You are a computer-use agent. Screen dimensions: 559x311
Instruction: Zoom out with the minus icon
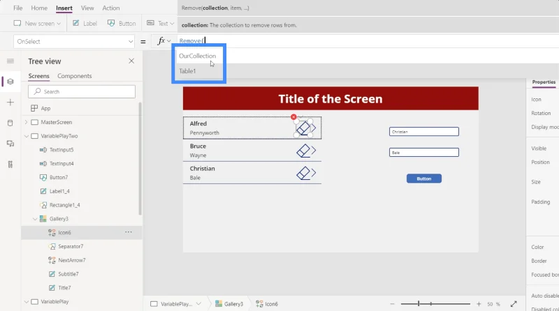pyautogui.click(x=392, y=304)
